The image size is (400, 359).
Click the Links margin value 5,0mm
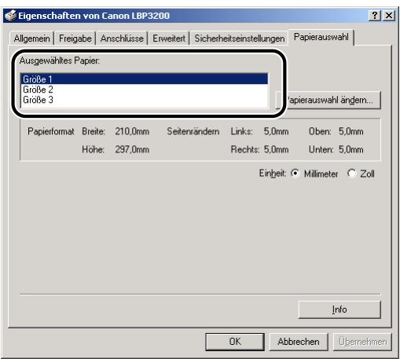pos(276,131)
